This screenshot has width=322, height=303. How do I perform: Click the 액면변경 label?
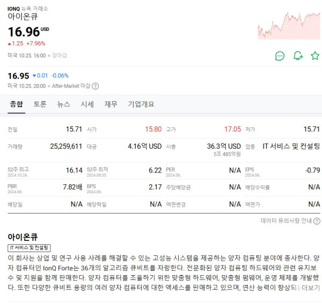pyautogui.click(x=176, y=204)
